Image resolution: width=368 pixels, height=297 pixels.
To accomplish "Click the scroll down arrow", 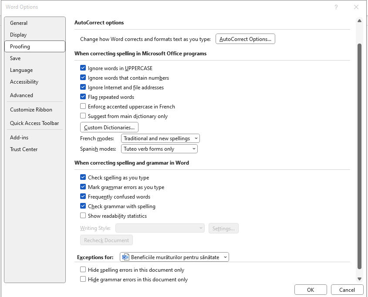I will click(x=359, y=279).
